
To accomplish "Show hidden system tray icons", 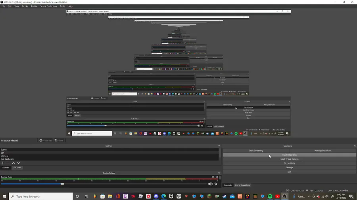I will pos(309,196).
